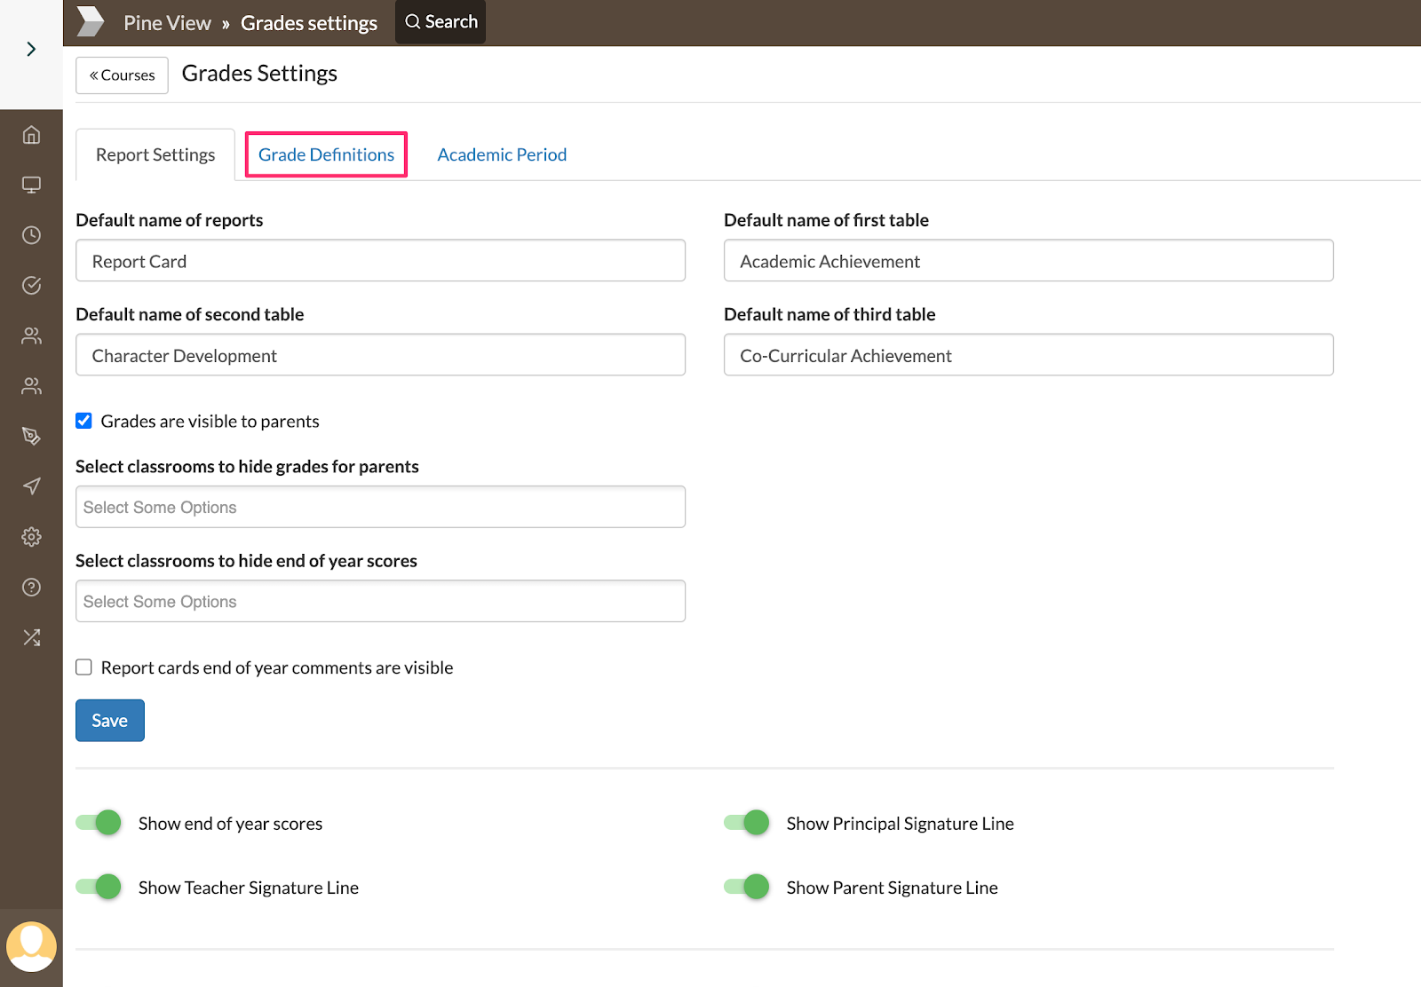This screenshot has width=1421, height=987.
Task: Click the Default name of reports field
Action: (380, 261)
